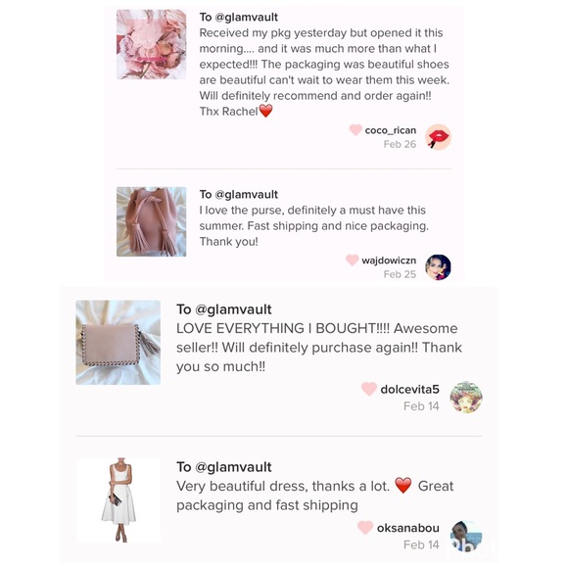Image resolution: width=568 pixels, height=568 pixels.
Task: Tap the pink heart beside dolcevita5
Action: click(369, 389)
